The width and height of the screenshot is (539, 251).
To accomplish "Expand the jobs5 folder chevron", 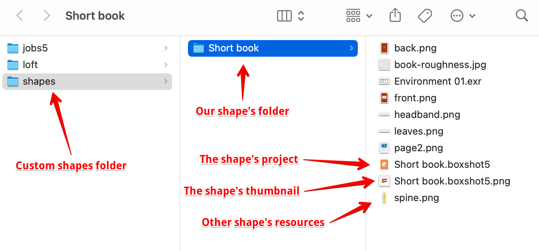I will pyautogui.click(x=166, y=48).
